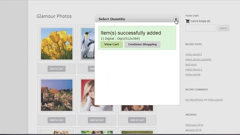Open the test post link
The height and width of the screenshot is (135, 240).
tap(191, 64)
